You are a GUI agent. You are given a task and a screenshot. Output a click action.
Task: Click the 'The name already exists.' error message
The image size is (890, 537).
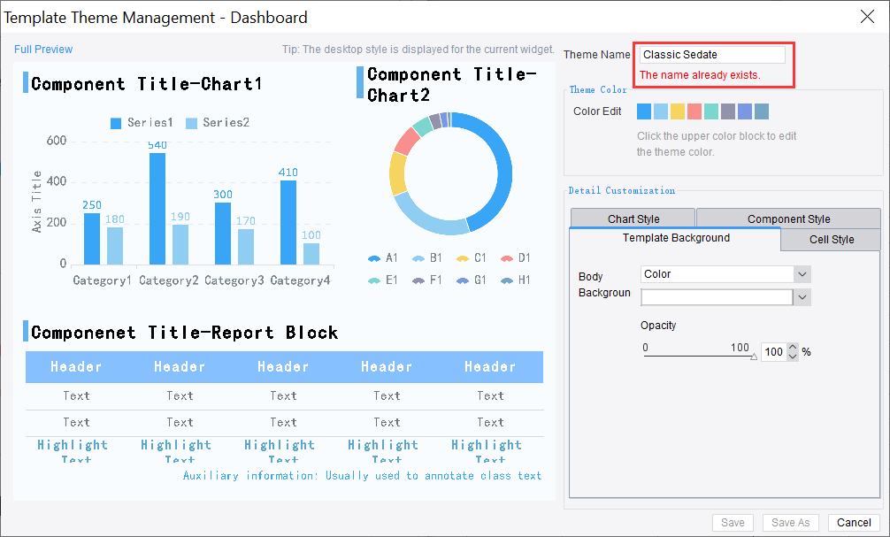coord(700,75)
